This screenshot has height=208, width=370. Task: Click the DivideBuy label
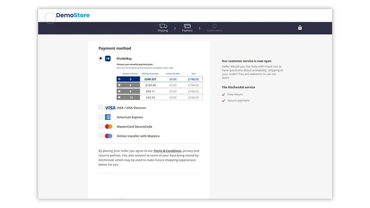pos(124,59)
